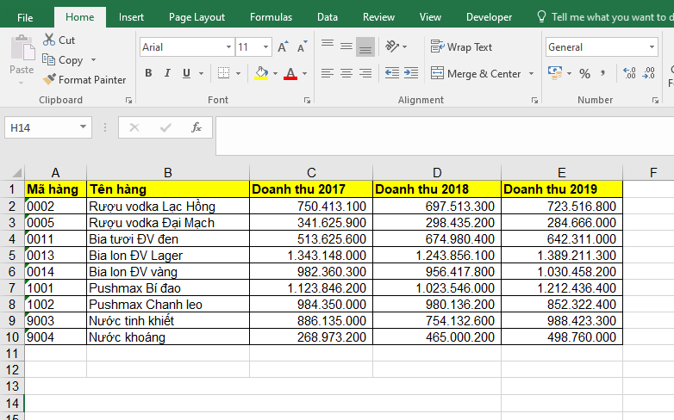Screen dimensions: 674x420
Task: Toggle bold formatting
Action: coord(148,73)
